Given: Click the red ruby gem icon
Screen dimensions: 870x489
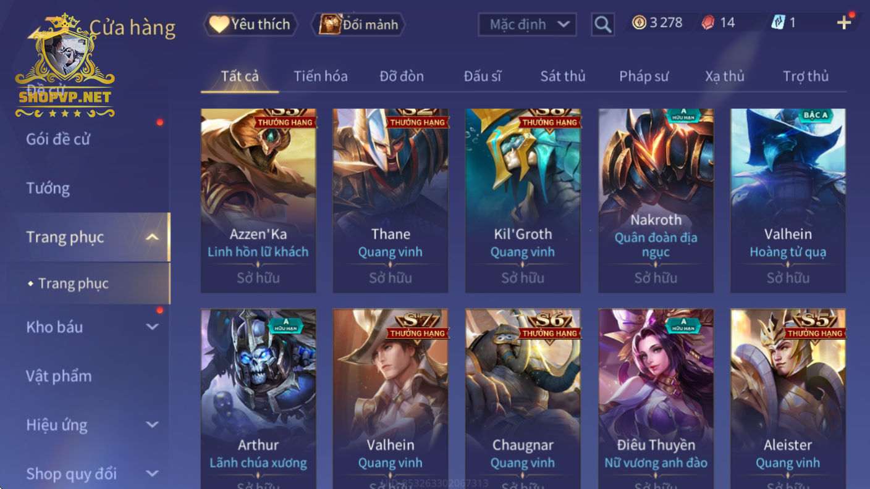Looking at the screenshot, I should pyautogui.click(x=708, y=23).
